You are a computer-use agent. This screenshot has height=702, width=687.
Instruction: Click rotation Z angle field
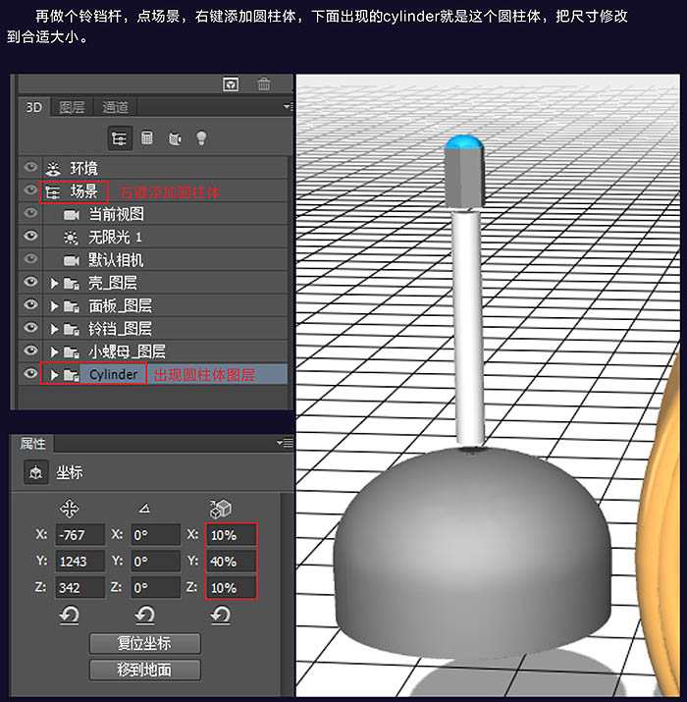tap(156, 587)
